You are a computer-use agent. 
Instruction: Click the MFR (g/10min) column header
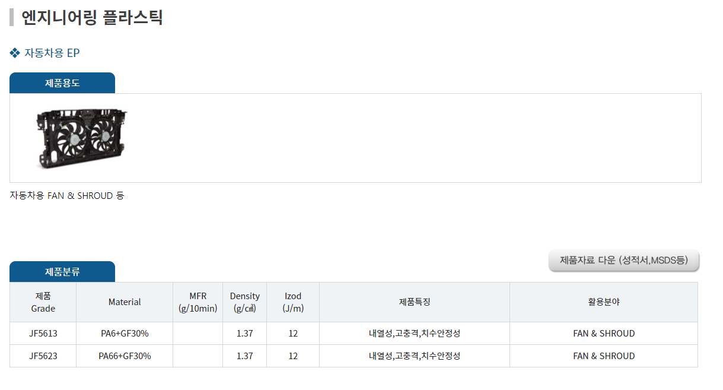[x=198, y=302]
